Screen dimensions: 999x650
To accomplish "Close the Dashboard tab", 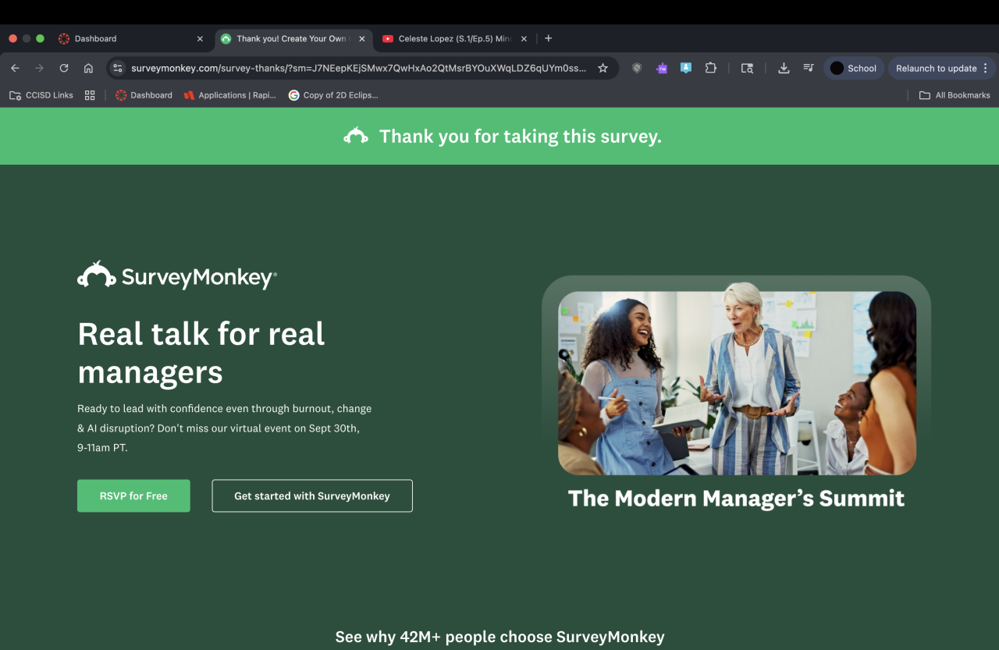I will [x=200, y=38].
